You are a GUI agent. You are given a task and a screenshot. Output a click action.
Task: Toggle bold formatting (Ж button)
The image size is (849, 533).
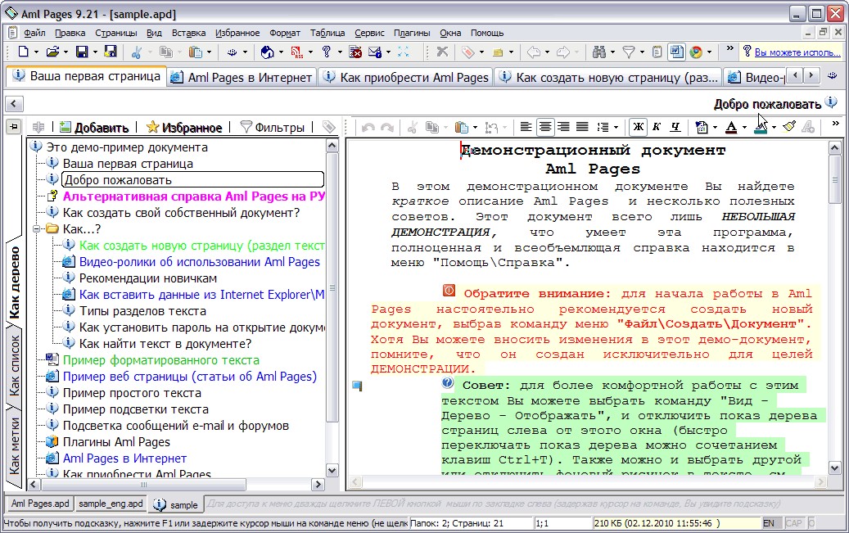639,127
